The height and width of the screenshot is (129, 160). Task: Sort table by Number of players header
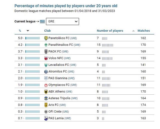point(110,31)
